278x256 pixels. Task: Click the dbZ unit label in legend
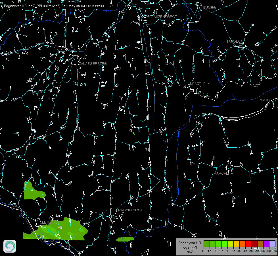point(189,252)
